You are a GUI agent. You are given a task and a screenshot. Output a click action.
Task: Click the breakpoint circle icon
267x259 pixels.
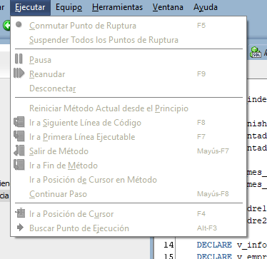(19, 25)
